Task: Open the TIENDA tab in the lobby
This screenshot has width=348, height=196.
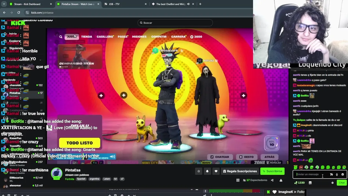Action: pyautogui.click(x=86, y=37)
